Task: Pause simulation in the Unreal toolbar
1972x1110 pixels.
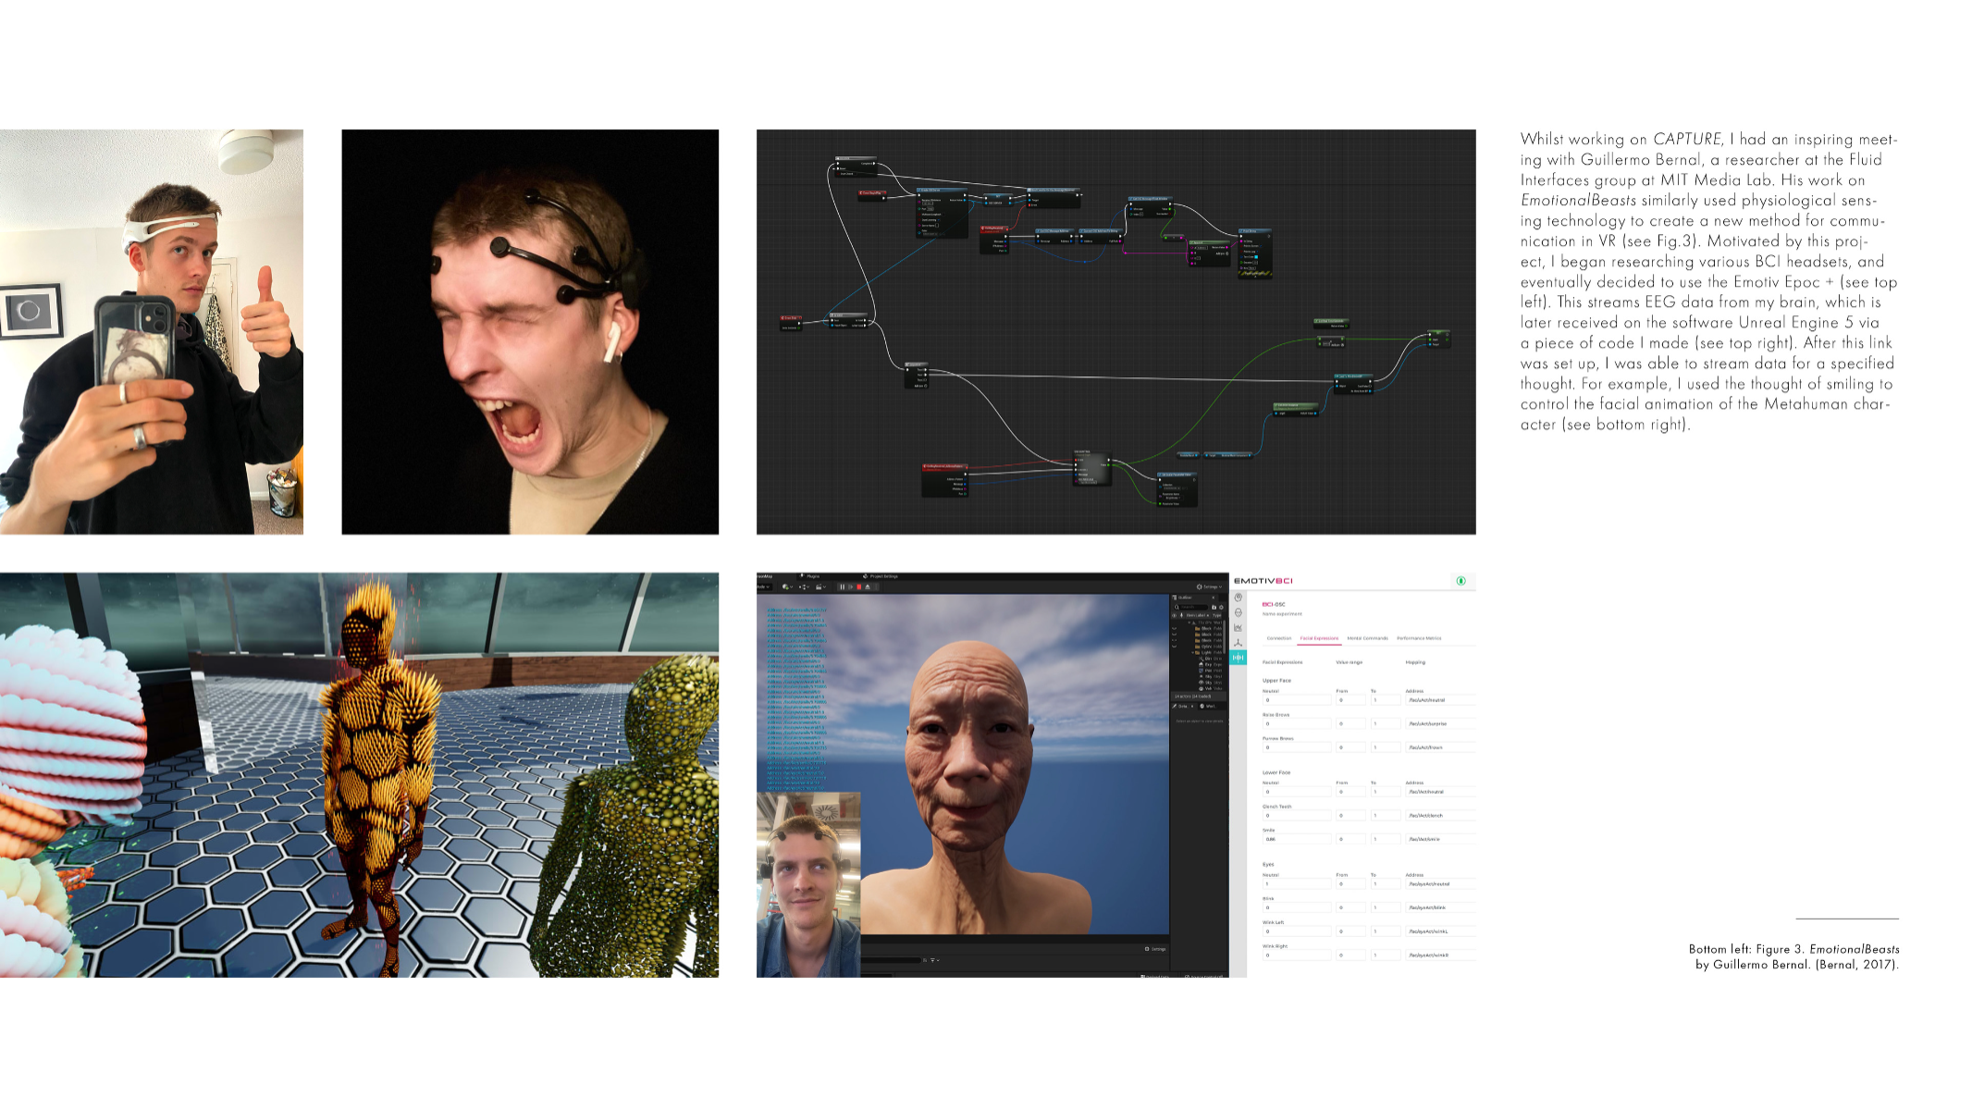Action: click(843, 586)
